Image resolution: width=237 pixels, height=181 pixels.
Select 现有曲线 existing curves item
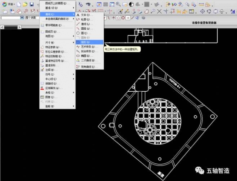(90, 67)
